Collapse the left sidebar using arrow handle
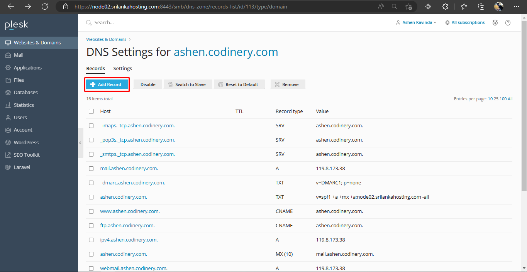Viewport: 527px width, 272px height. pyautogui.click(x=80, y=143)
